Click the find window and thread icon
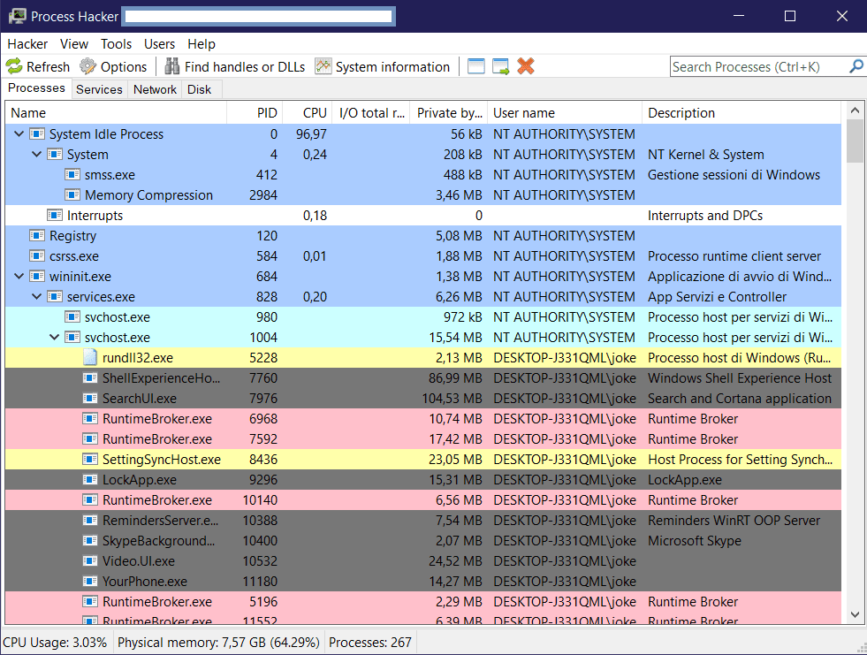The width and height of the screenshot is (867, 655). (x=501, y=66)
